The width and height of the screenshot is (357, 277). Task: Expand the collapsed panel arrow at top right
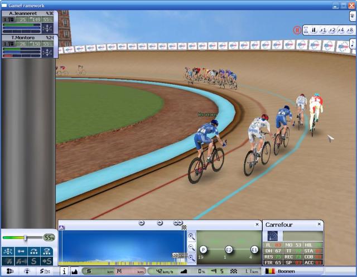pos(353,17)
